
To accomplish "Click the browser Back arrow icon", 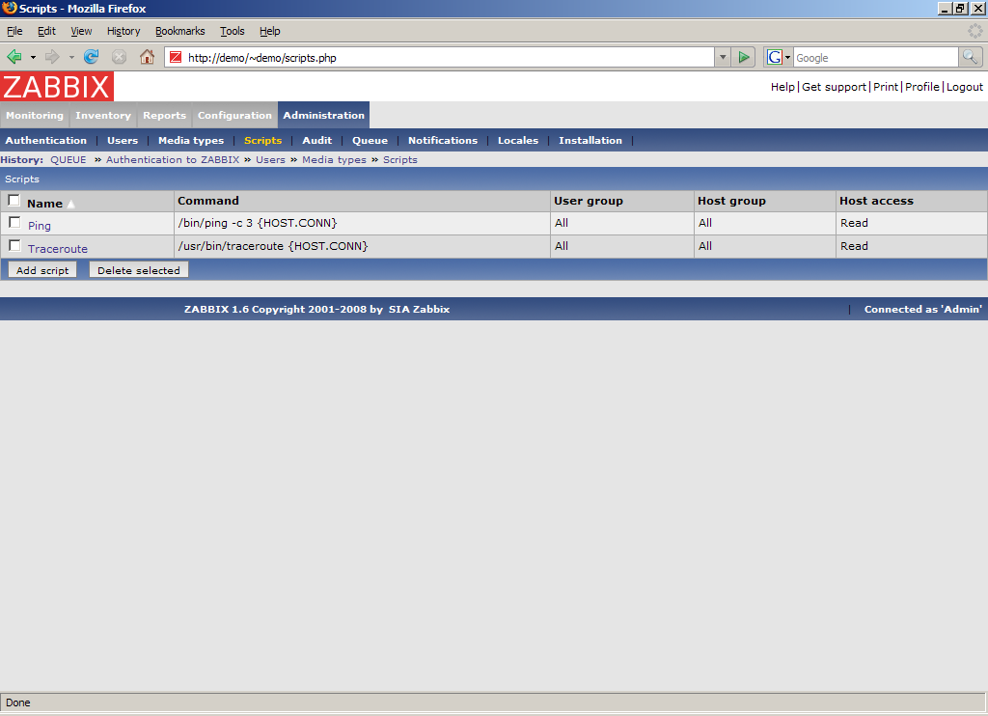I will tap(14, 57).
